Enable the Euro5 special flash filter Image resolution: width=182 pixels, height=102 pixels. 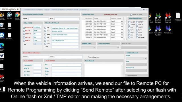tap(129, 33)
